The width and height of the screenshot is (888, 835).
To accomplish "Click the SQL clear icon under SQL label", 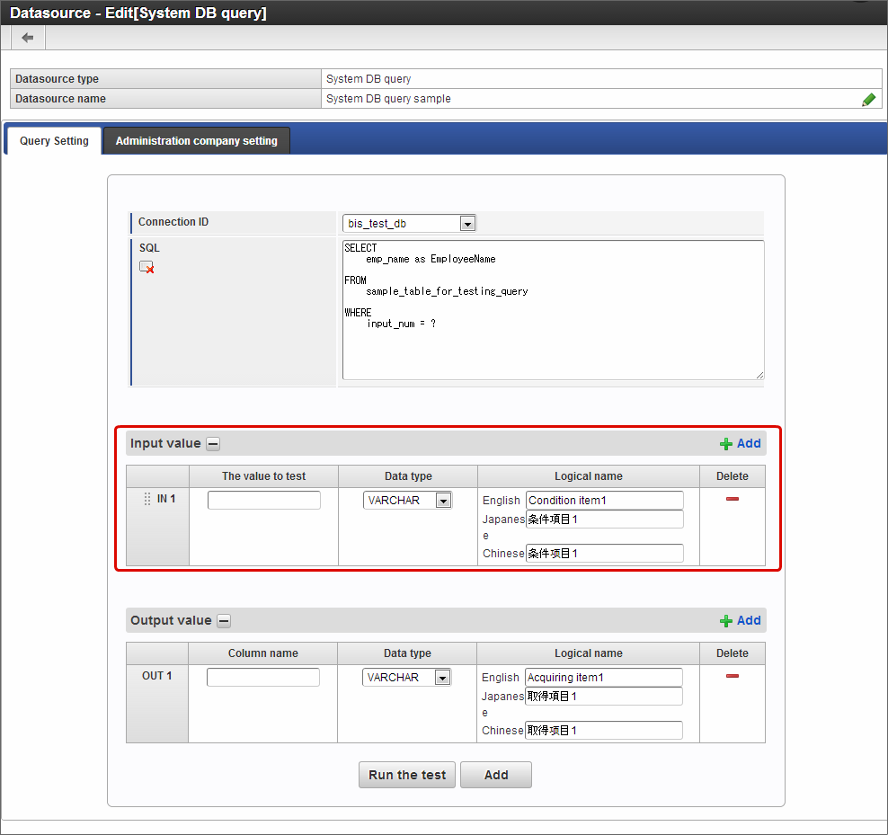I will pyautogui.click(x=147, y=267).
